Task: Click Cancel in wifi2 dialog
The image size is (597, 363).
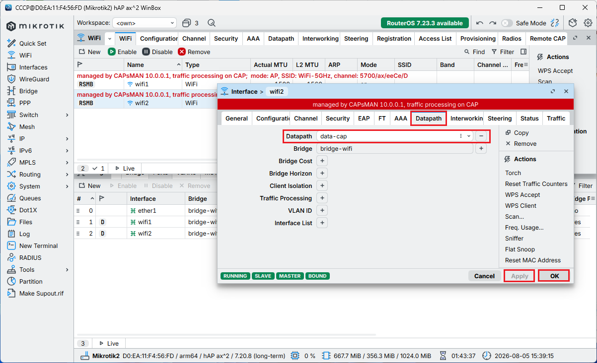Action: click(484, 276)
